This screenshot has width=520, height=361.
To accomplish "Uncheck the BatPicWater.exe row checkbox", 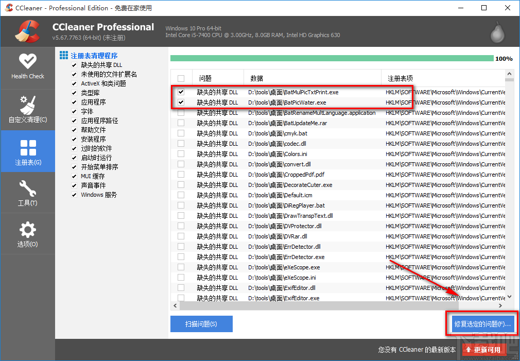I will (x=181, y=102).
